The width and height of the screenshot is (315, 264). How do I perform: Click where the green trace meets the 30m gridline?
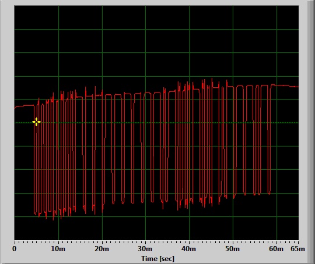(146, 123)
